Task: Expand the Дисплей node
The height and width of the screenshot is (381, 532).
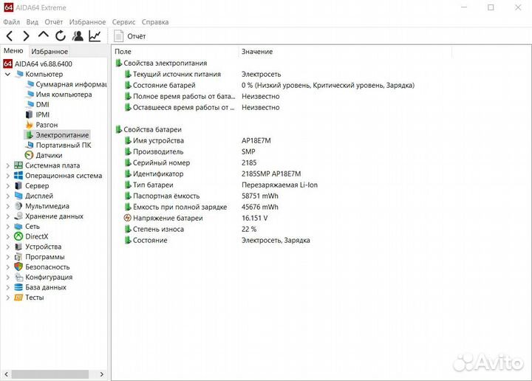Action: tap(8, 196)
